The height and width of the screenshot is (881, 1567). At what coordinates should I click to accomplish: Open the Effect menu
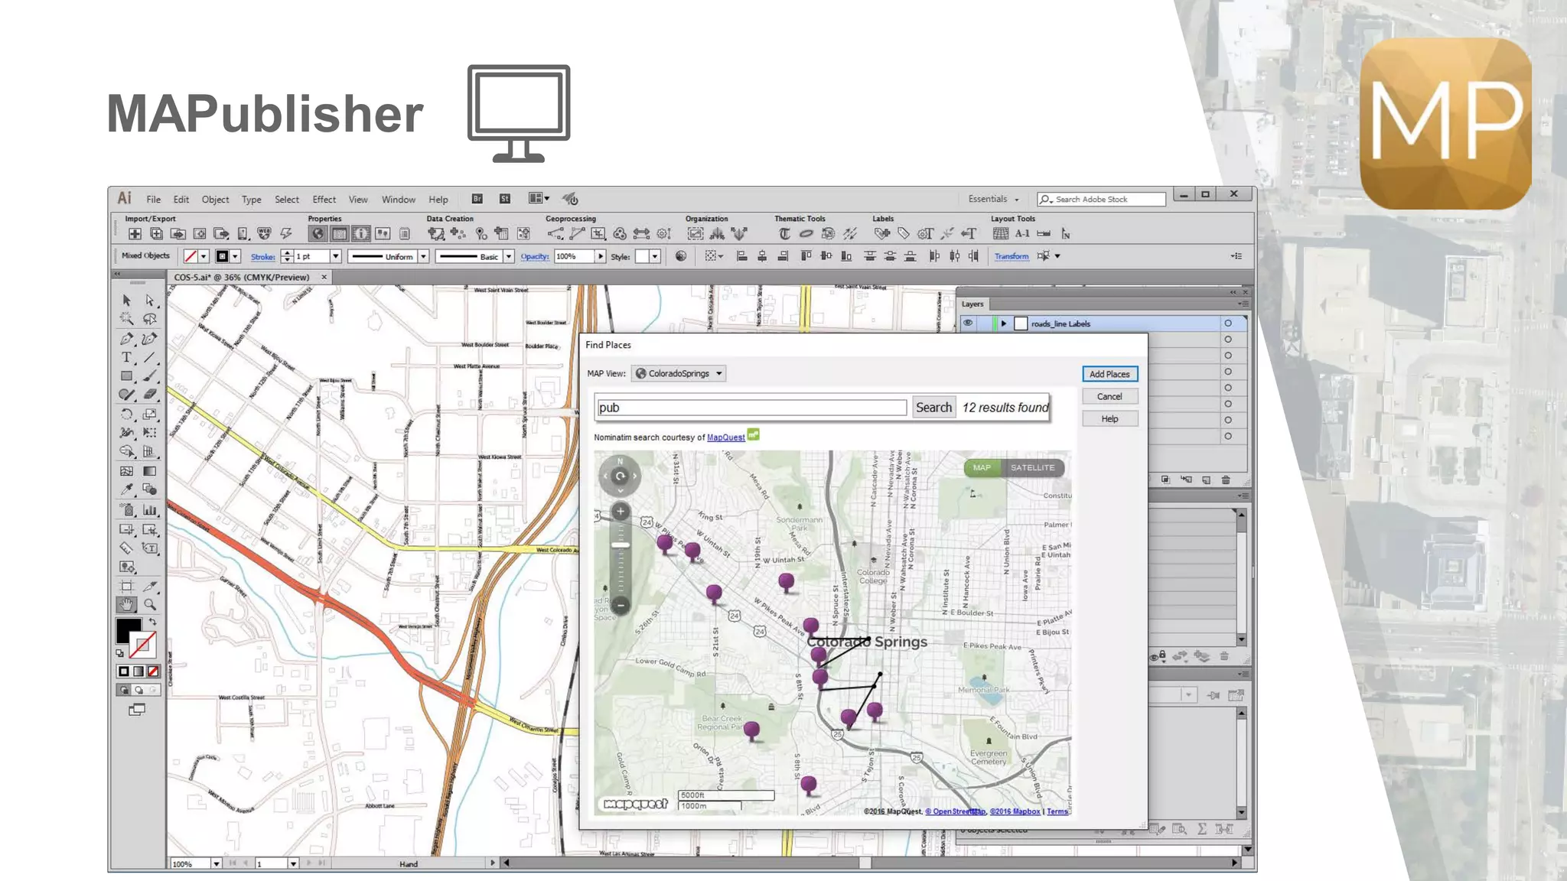324,200
